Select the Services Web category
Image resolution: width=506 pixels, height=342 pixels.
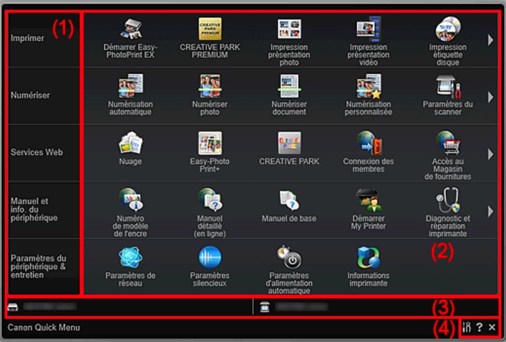(x=44, y=153)
